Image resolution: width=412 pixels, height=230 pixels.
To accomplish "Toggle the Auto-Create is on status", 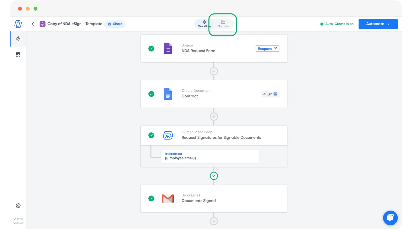I will point(337,24).
